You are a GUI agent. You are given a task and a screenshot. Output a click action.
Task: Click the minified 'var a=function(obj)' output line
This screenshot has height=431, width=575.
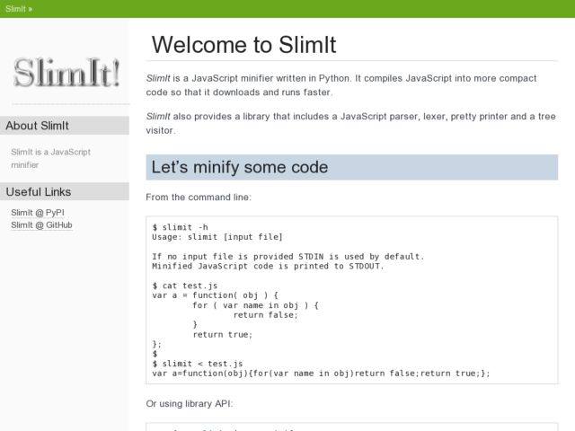[x=321, y=374]
